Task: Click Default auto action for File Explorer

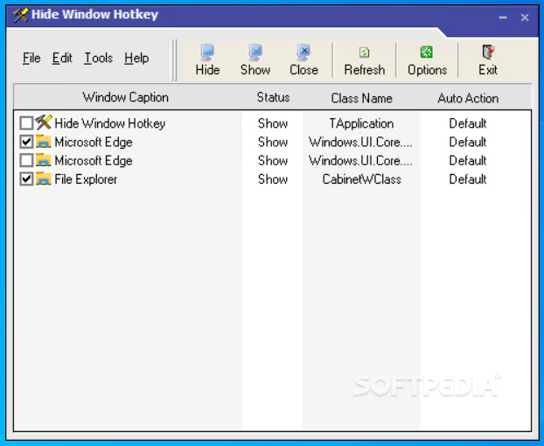Action: (x=468, y=179)
